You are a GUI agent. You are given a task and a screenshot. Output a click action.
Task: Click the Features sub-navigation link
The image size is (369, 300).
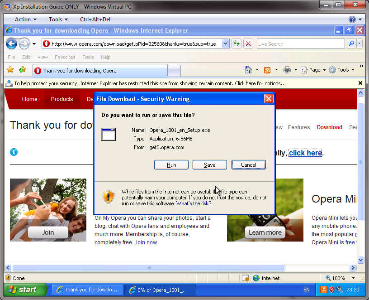299,127
